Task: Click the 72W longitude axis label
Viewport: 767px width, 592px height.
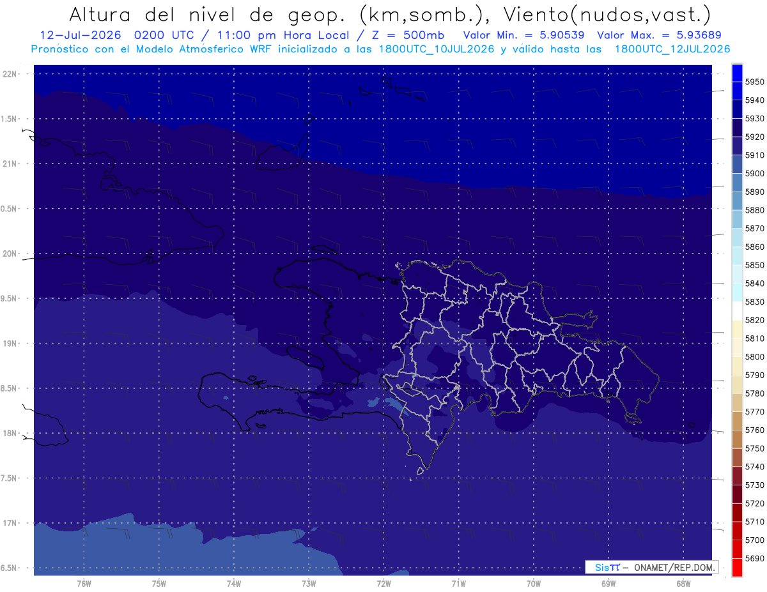Action: click(383, 584)
